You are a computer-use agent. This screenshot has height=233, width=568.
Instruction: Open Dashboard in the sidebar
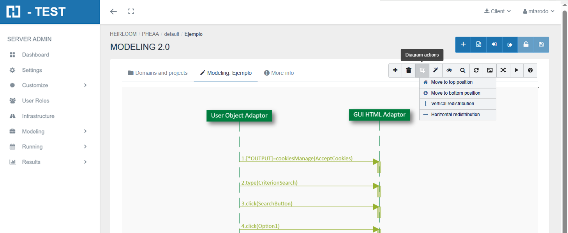click(35, 55)
